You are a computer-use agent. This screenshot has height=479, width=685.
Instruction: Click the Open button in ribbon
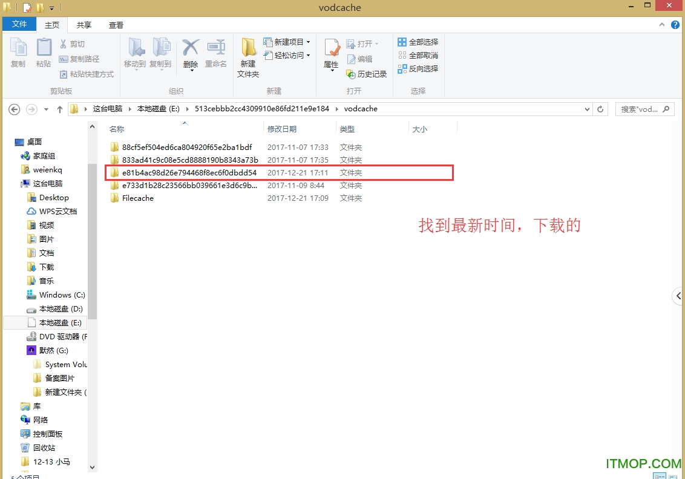[362, 44]
